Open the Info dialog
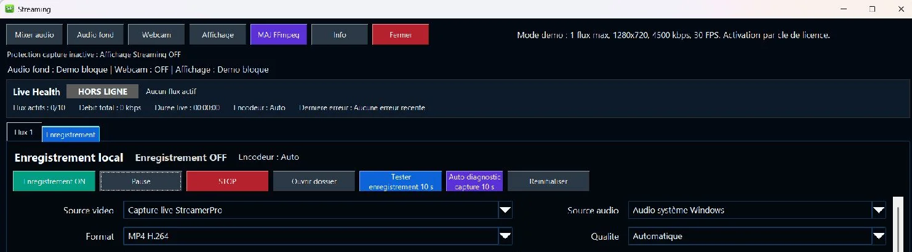The height and width of the screenshot is (252, 912). pos(340,34)
